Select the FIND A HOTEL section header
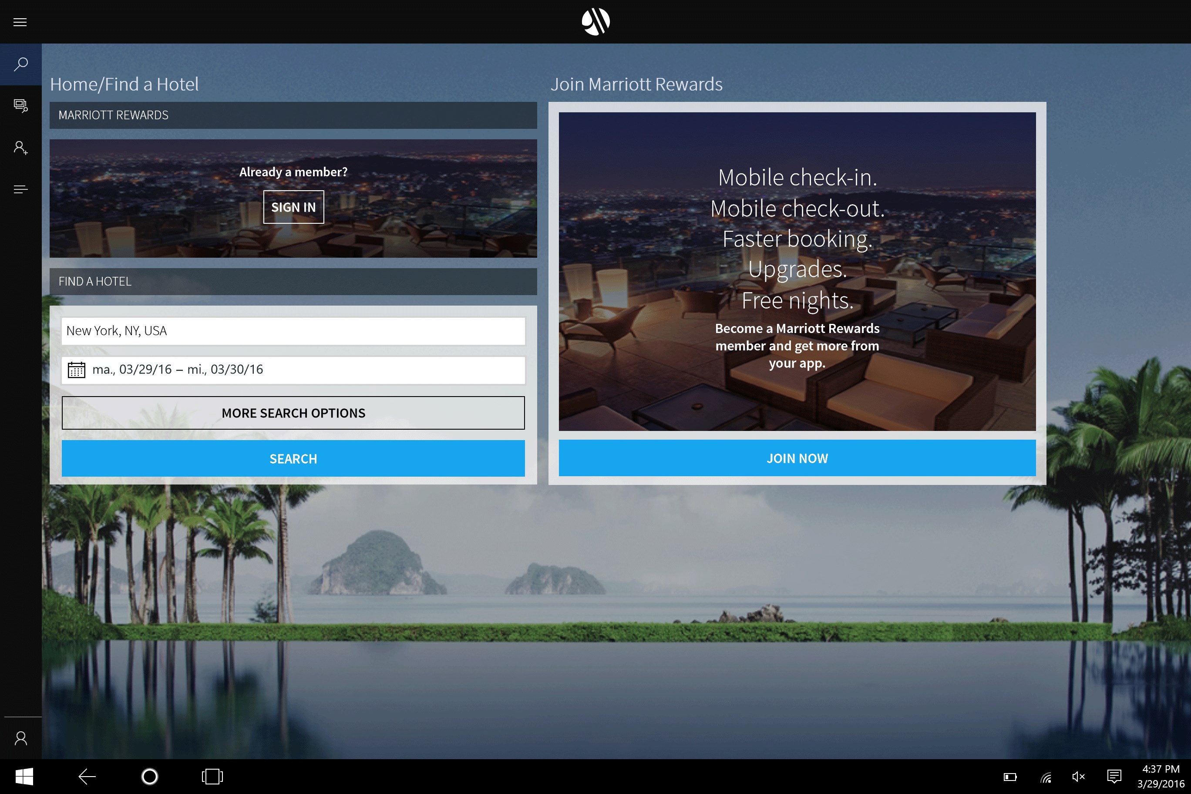The image size is (1191, 794). pos(293,281)
